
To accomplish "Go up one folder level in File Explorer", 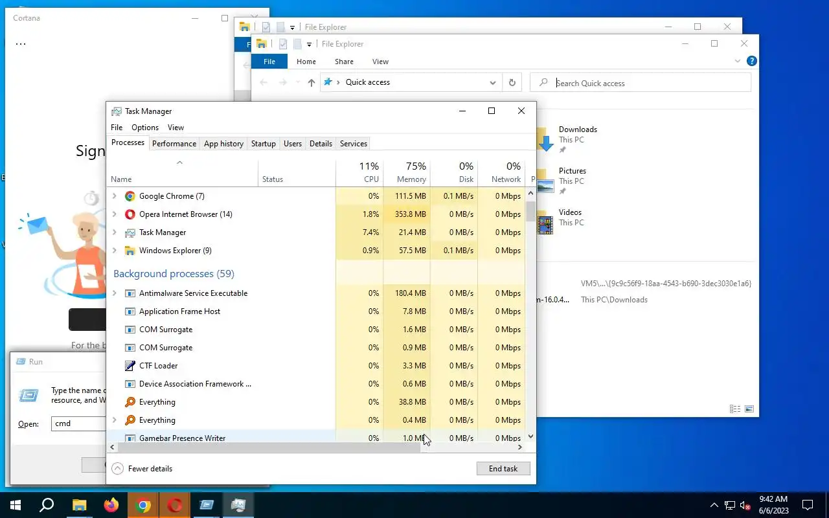I will [312, 82].
